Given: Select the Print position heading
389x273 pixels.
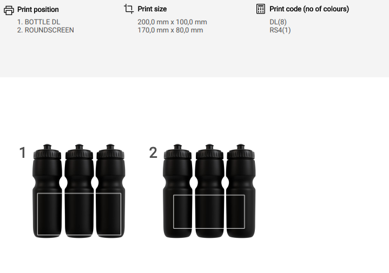Looking at the screenshot, I should (38, 9).
